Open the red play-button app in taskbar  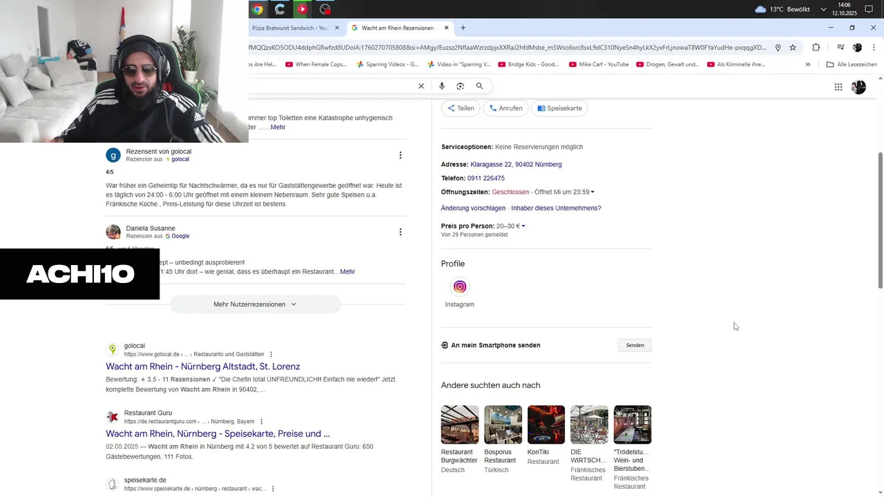point(302,9)
